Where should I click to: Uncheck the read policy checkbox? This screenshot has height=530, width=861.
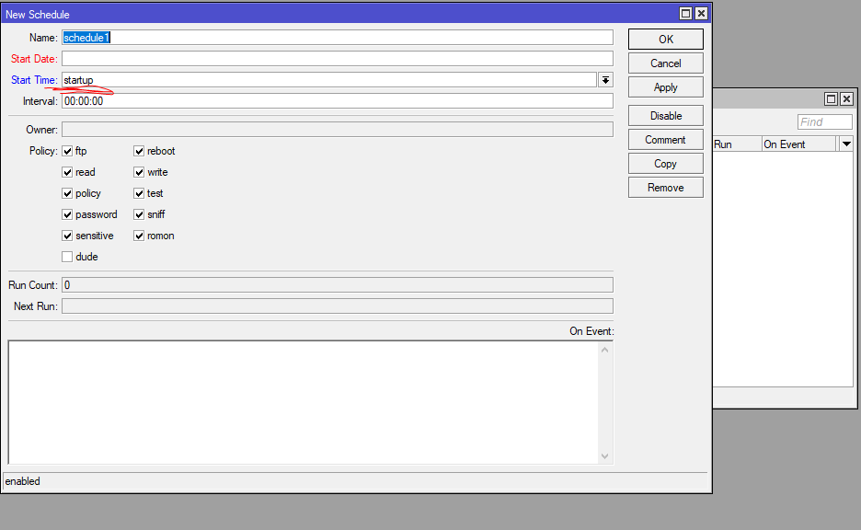(x=67, y=172)
